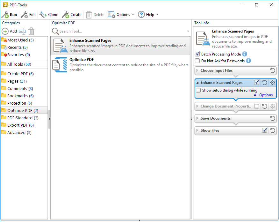Enable Show setup dialog while running
279x222 pixels.
click(198, 90)
